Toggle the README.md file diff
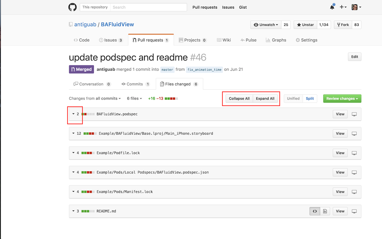The width and height of the screenshot is (382, 239). click(73, 211)
